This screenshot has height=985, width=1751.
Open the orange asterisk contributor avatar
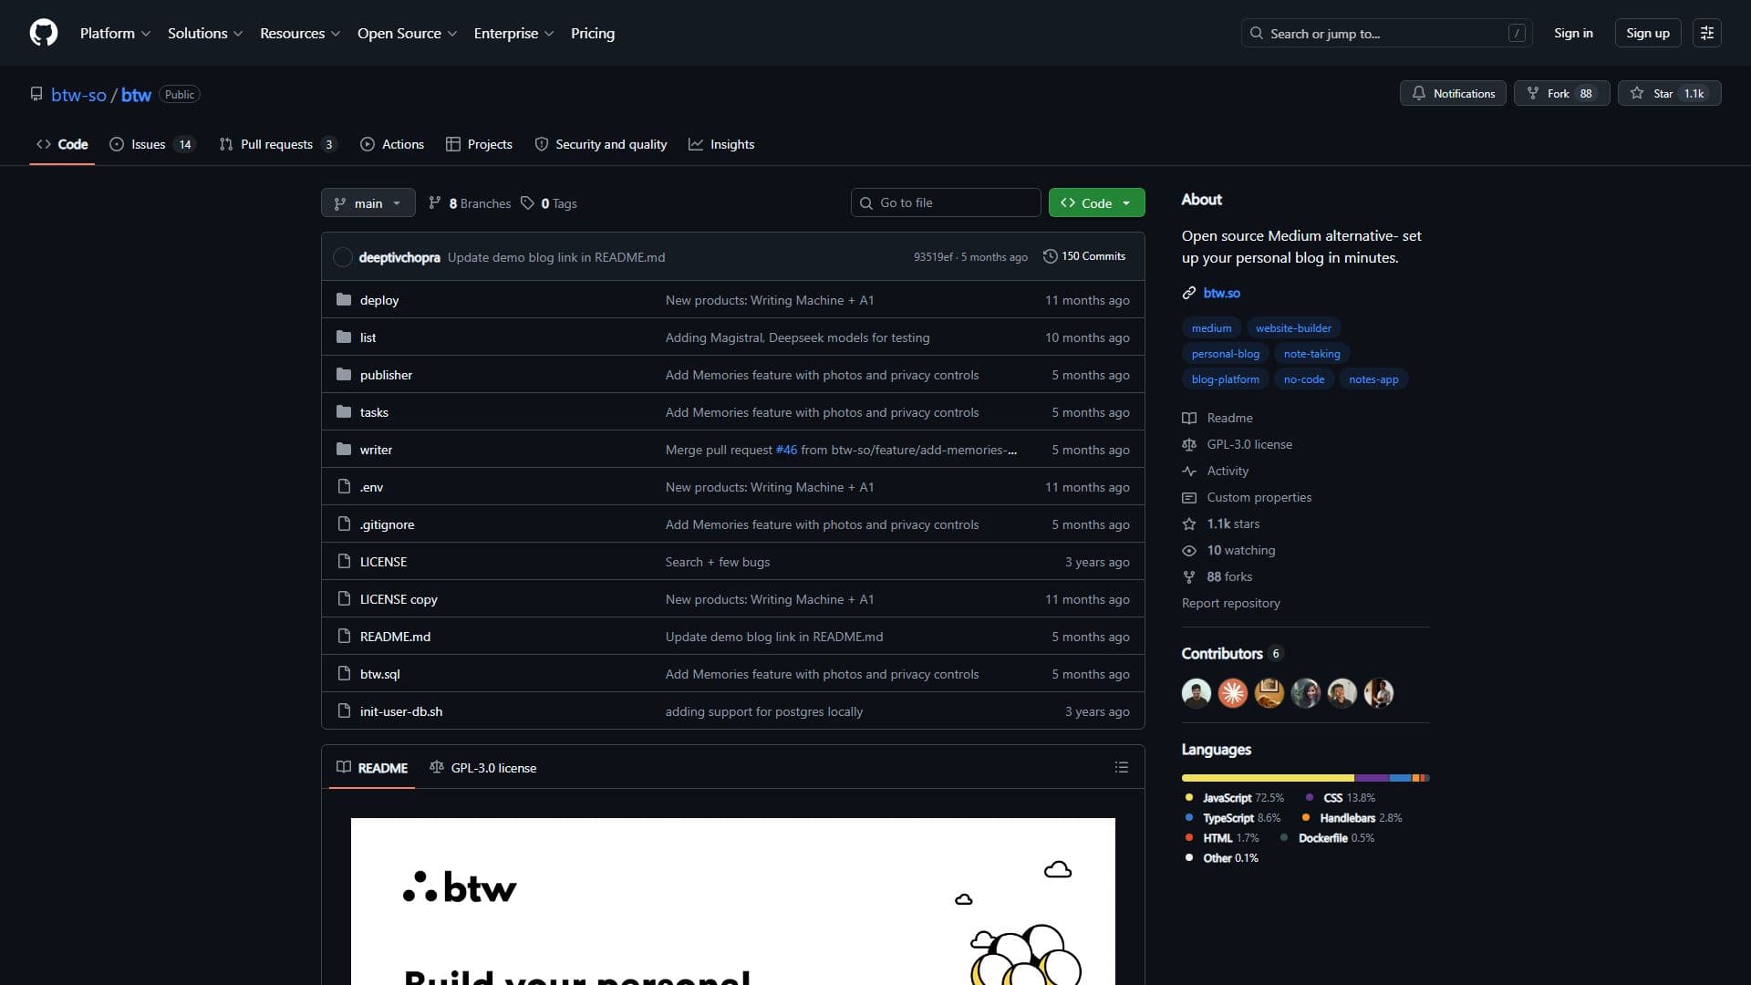click(x=1233, y=693)
